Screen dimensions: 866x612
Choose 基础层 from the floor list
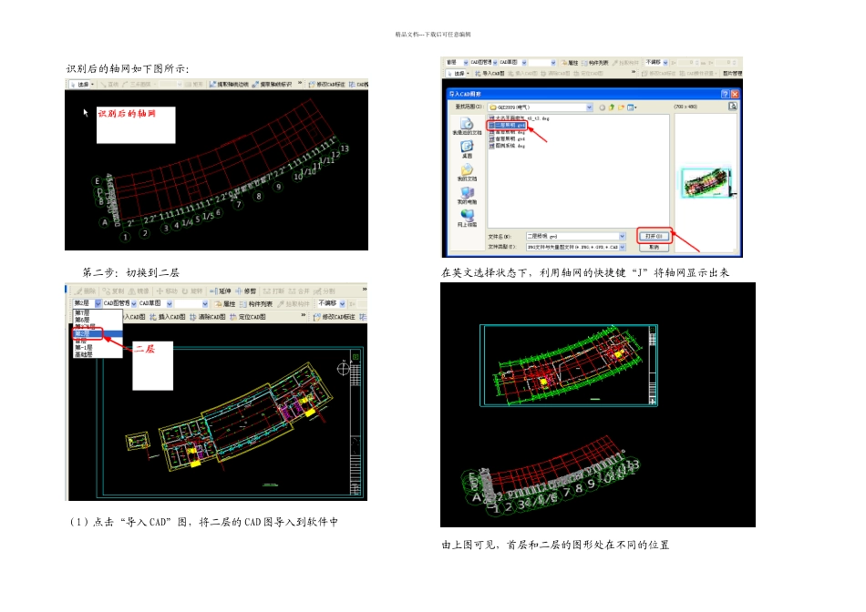[84, 354]
